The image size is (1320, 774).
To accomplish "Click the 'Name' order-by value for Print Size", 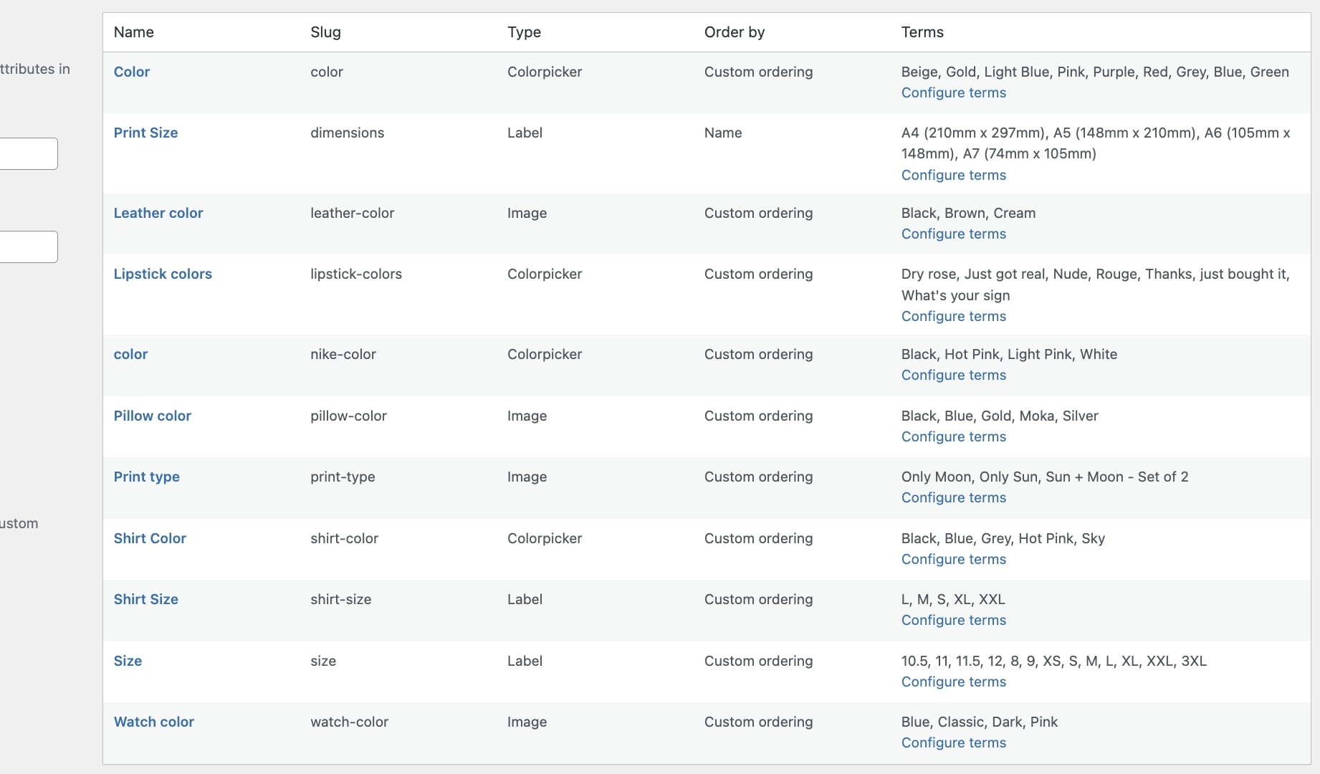I will (x=723, y=133).
